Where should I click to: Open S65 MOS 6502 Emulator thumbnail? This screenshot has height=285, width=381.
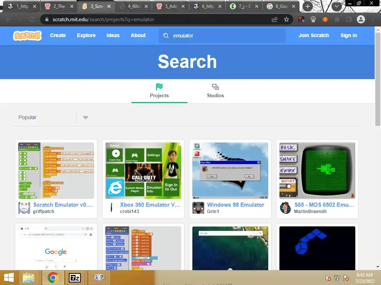317,171
